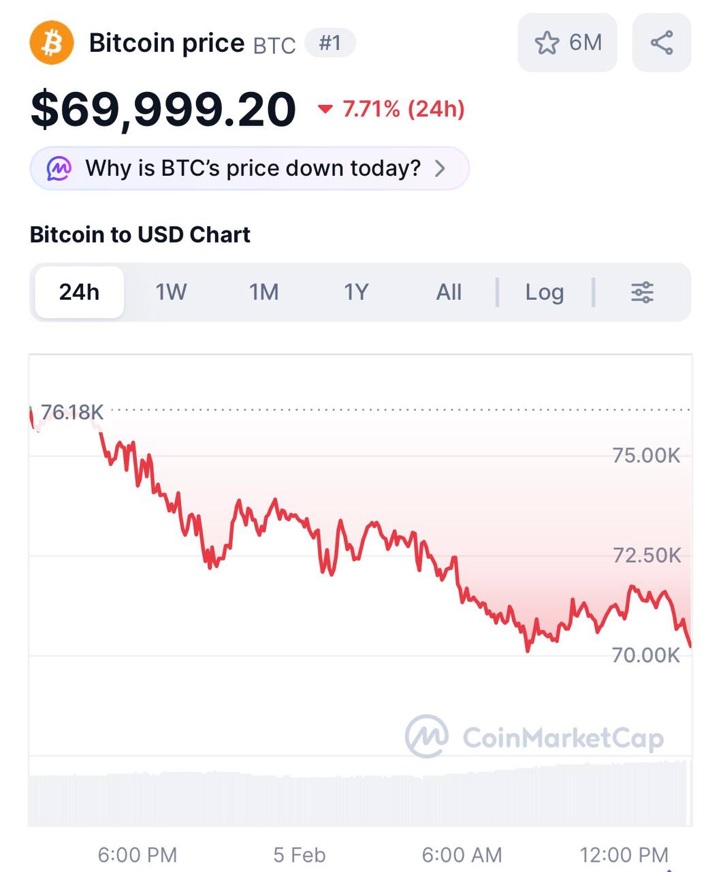This screenshot has height=872, width=721.
Task: Switch to the 1W chart range
Action: [171, 292]
